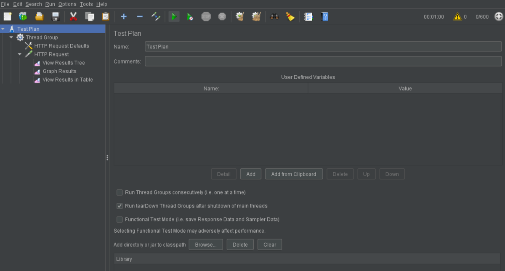The width and height of the screenshot is (505, 271).
Task: Click the Open file folder icon
Action: tap(39, 16)
